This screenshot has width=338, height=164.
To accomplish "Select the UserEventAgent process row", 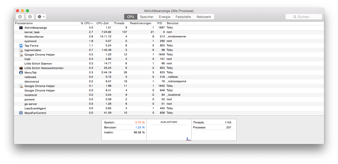I will pyautogui.click(x=169, y=108).
